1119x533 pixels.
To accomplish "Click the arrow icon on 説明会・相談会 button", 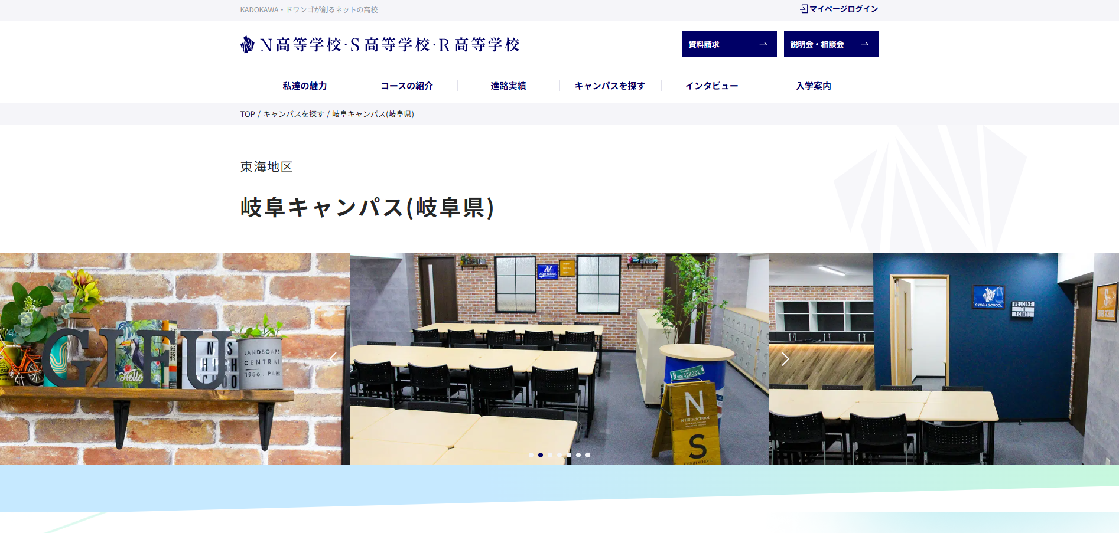I will [864, 44].
